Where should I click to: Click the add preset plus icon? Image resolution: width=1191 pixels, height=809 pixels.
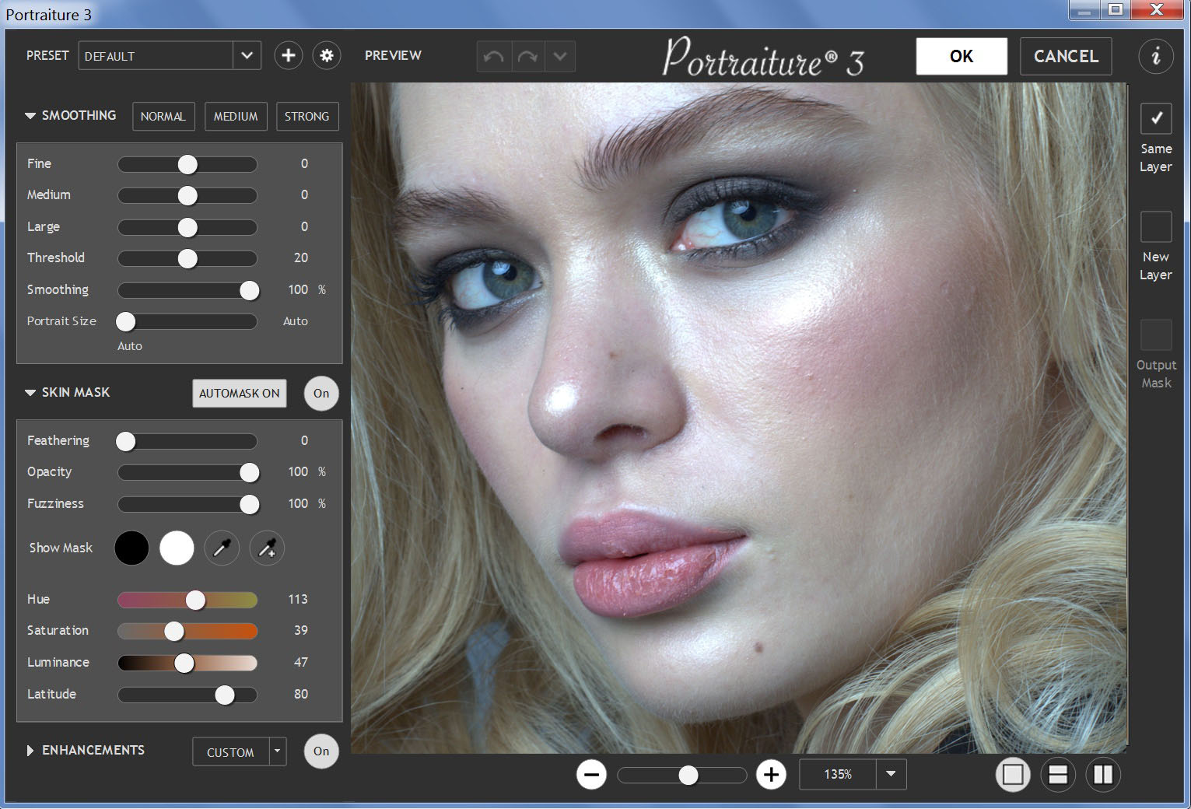(x=288, y=56)
